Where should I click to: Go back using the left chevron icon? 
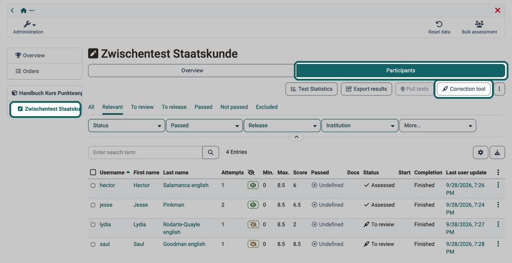click(x=12, y=10)
